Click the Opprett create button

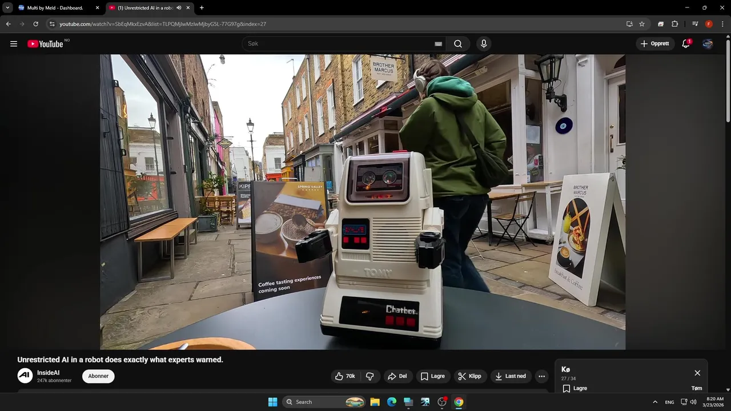point(655,44)
